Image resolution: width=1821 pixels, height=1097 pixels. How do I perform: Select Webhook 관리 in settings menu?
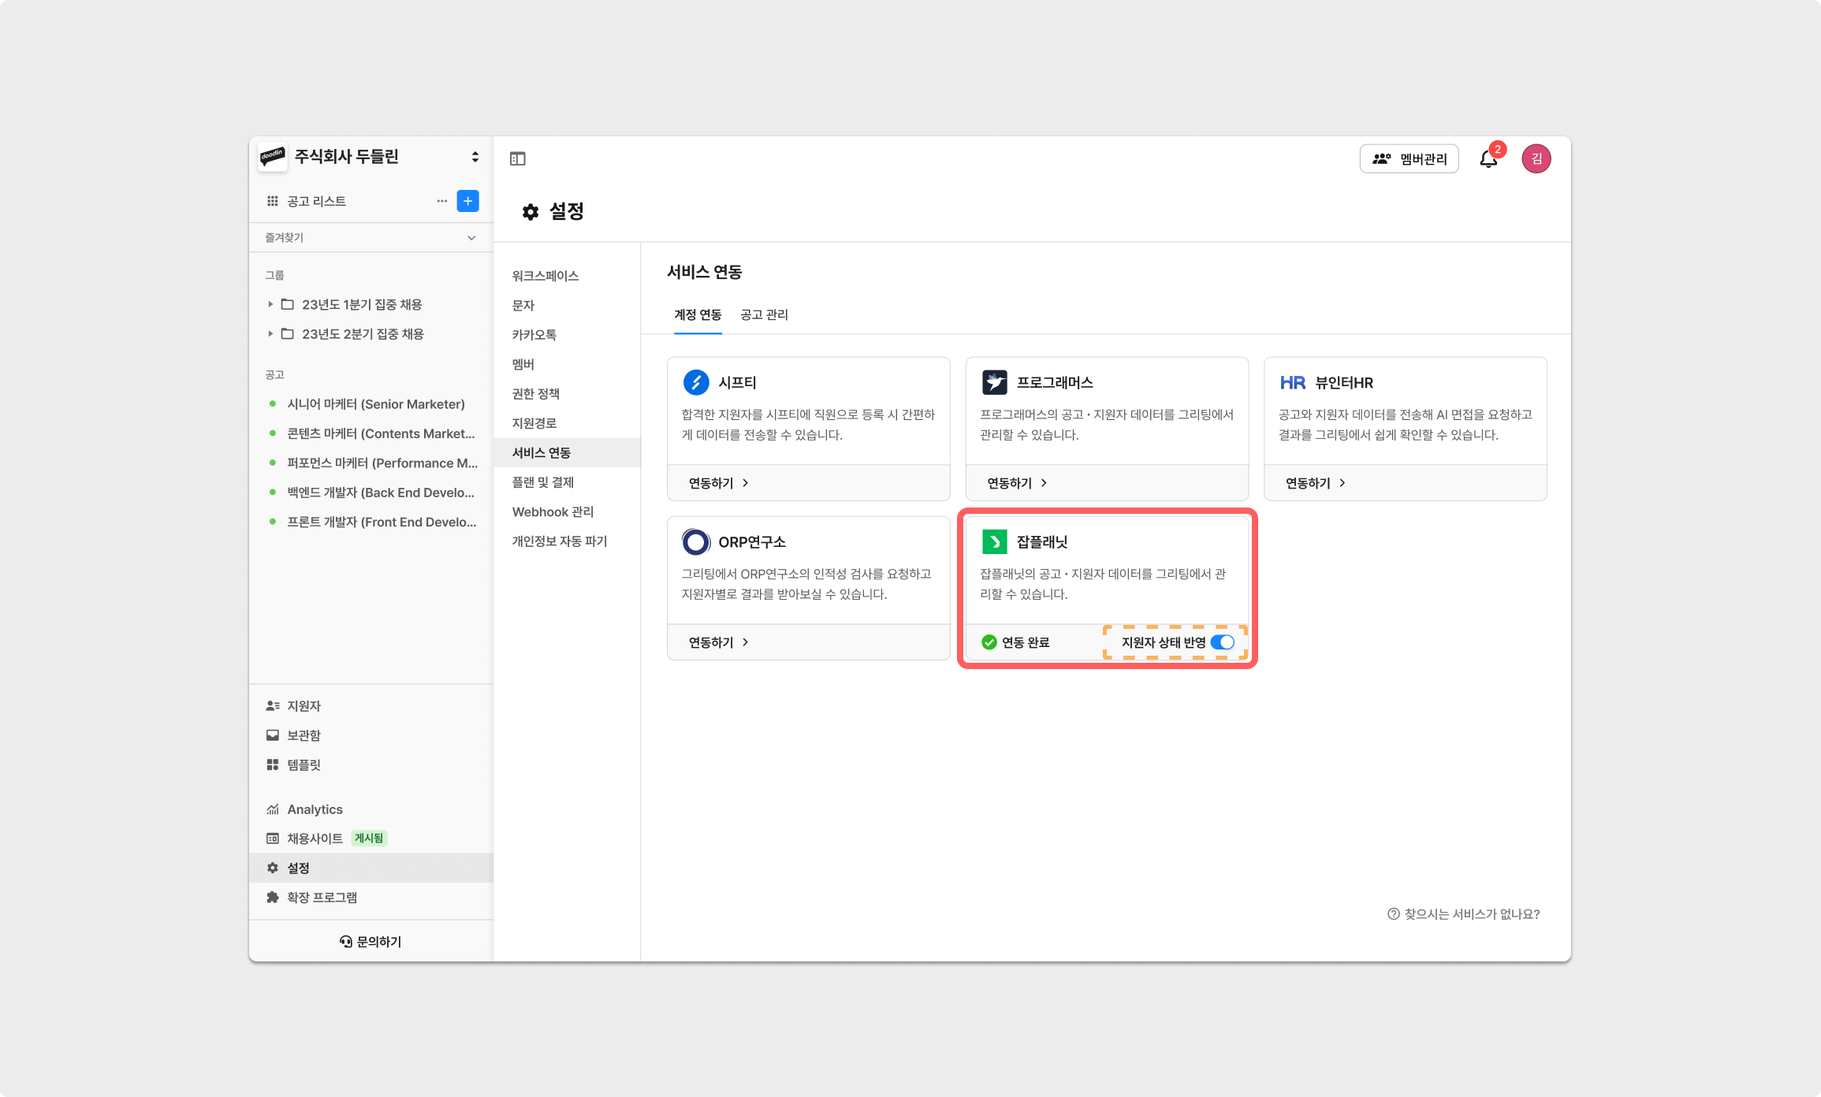pyautogui.click(x=553, y=511)
